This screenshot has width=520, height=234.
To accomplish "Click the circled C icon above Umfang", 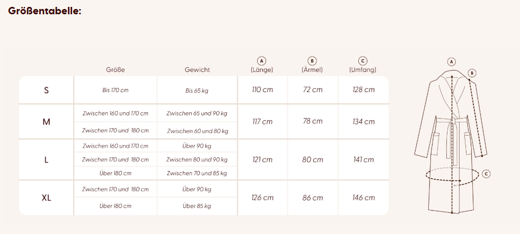I will pos(363,61).
